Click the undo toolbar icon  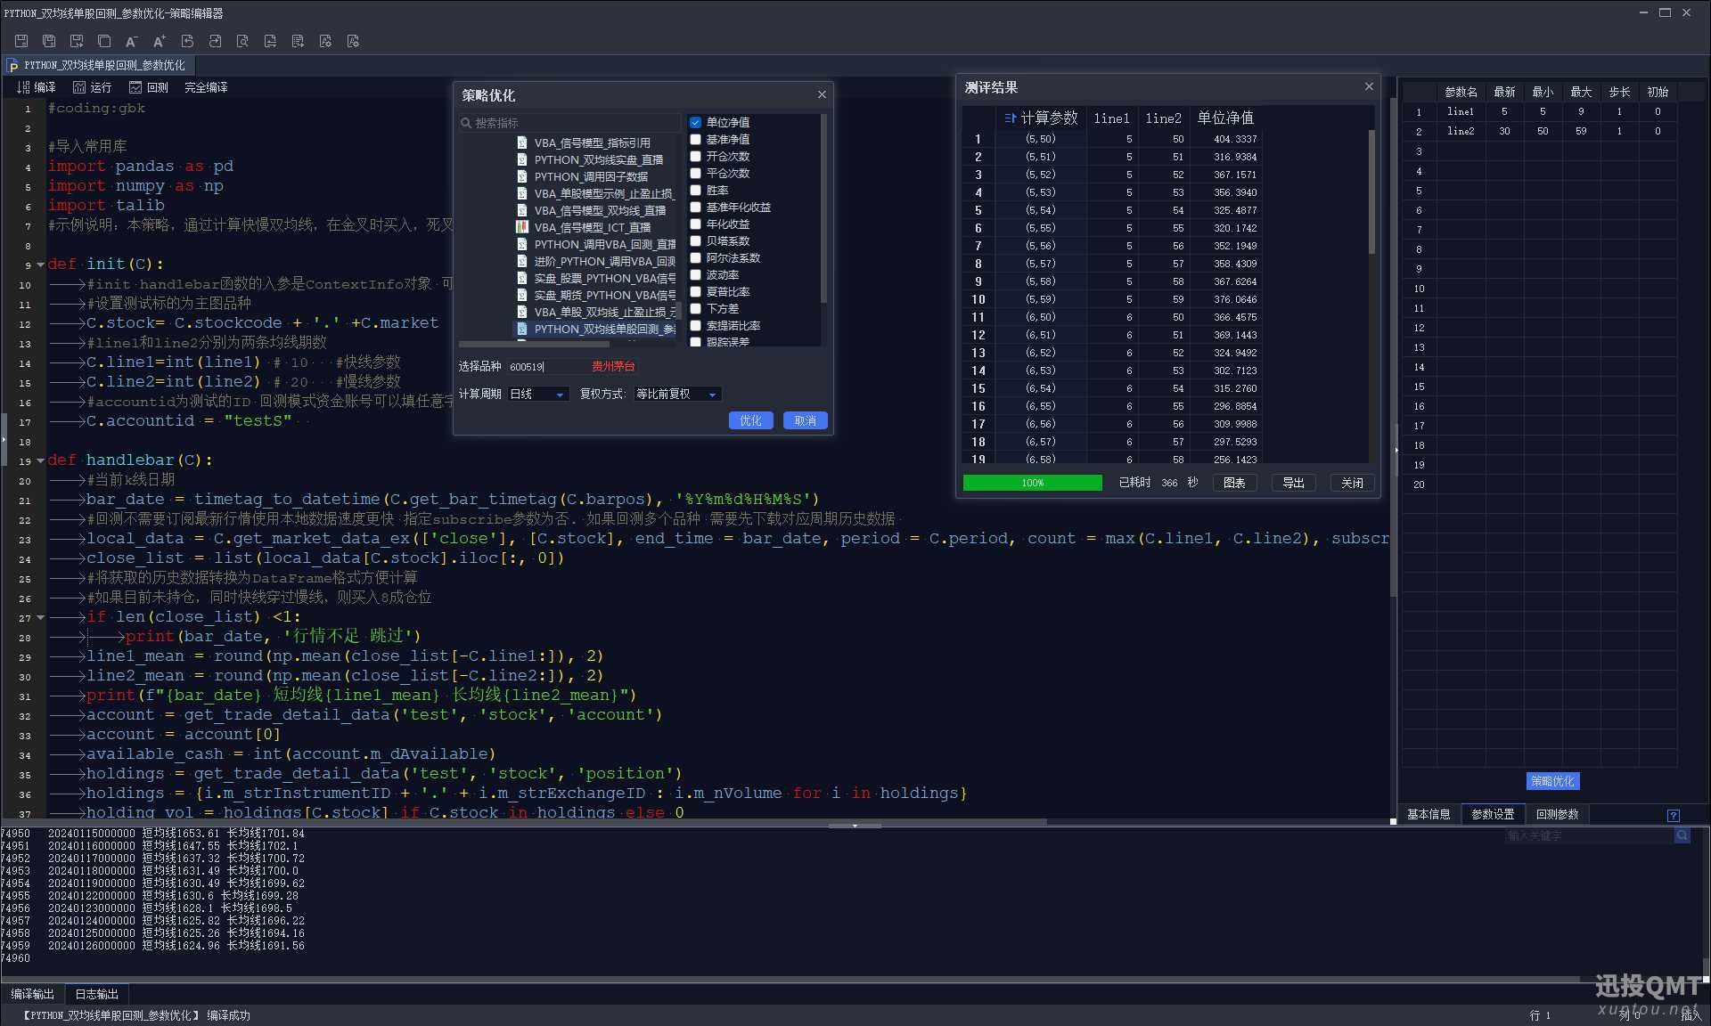point(187,41)
